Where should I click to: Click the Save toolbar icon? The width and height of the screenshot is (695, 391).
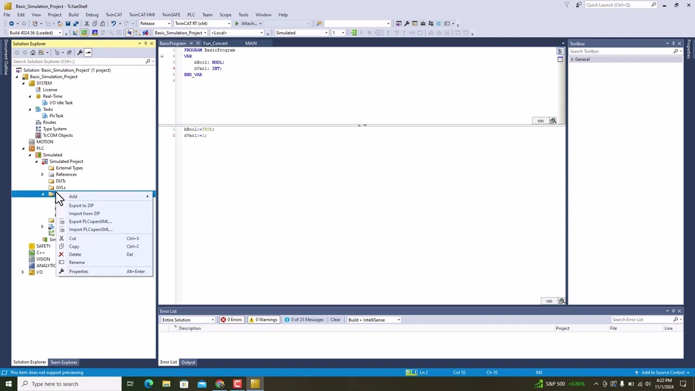coord(68,23)
